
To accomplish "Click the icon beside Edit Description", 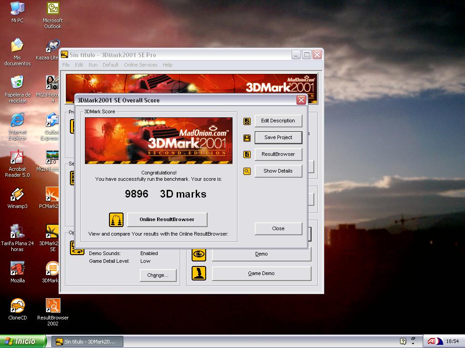I will pyautogui.click(x=247, y=121).
